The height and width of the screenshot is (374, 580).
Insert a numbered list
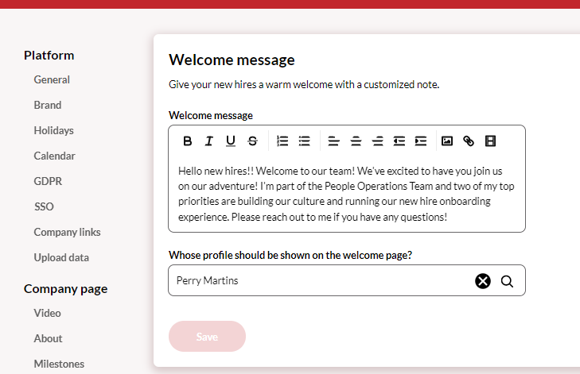pos(282,141)
